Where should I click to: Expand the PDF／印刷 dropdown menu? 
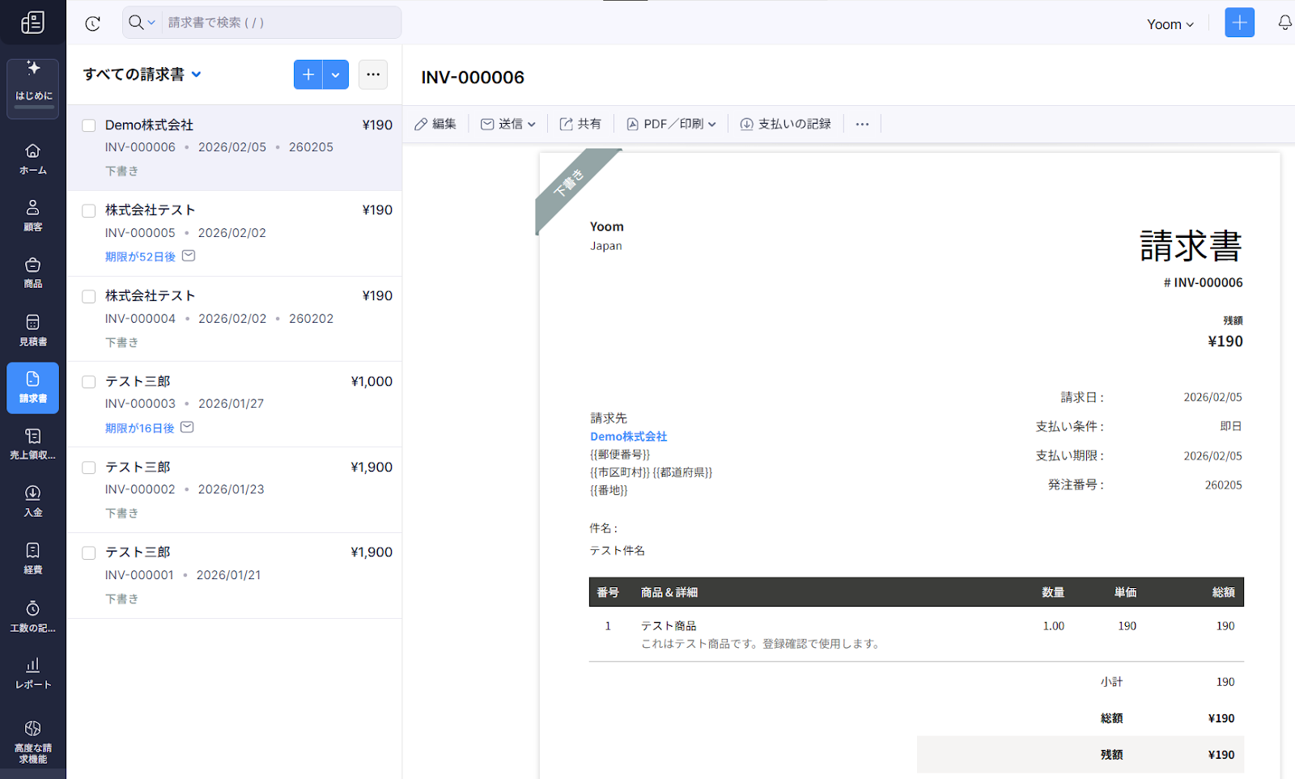[x=672, y=124]
